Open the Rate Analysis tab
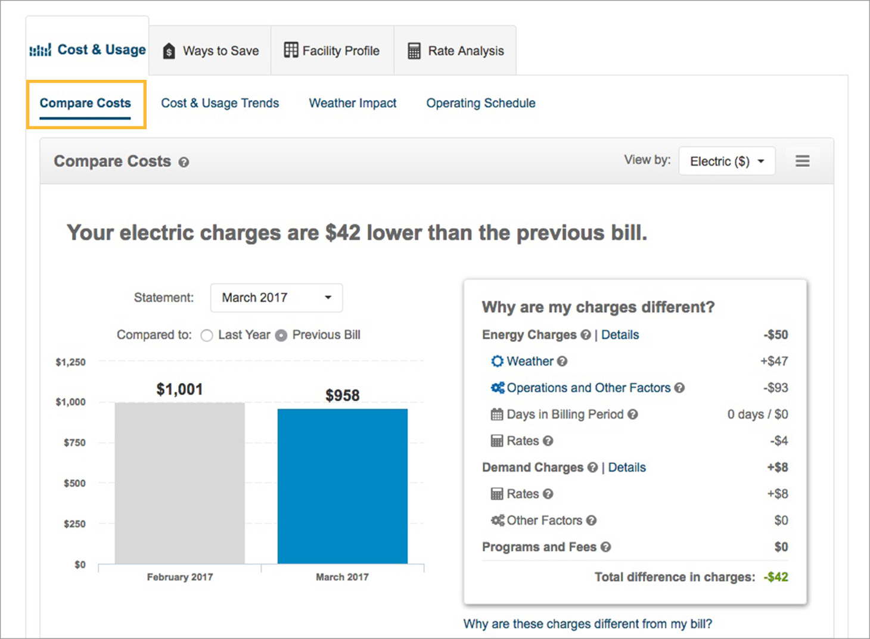 [x=455, y=51]
